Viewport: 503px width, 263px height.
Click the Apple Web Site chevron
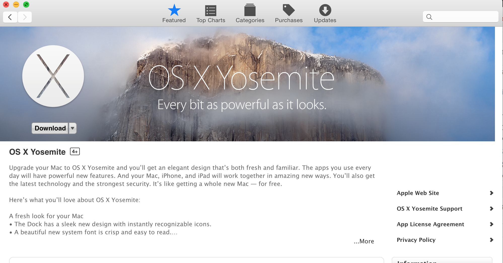491,193
